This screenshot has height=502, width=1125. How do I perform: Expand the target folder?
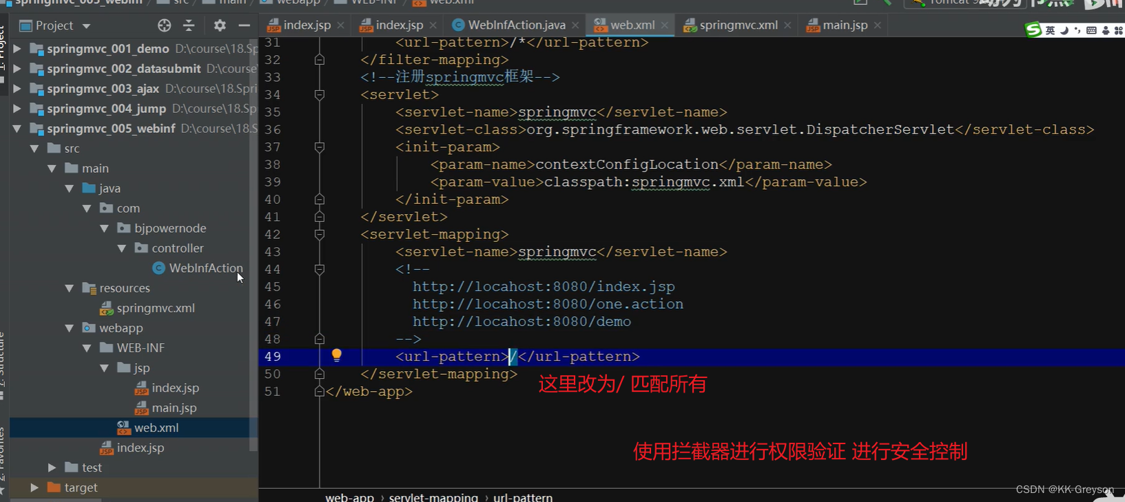(x=34, y=488)
